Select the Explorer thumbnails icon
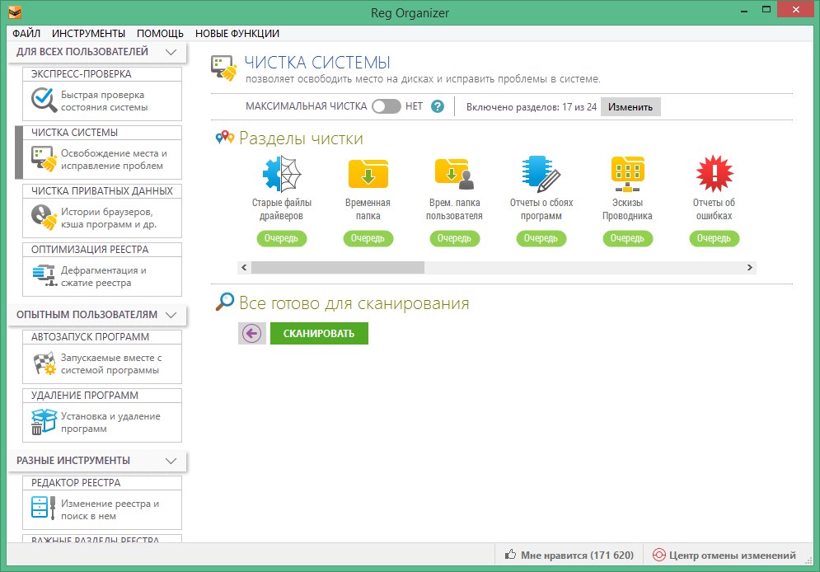820x572 pixels. click(x=627, y=173)
